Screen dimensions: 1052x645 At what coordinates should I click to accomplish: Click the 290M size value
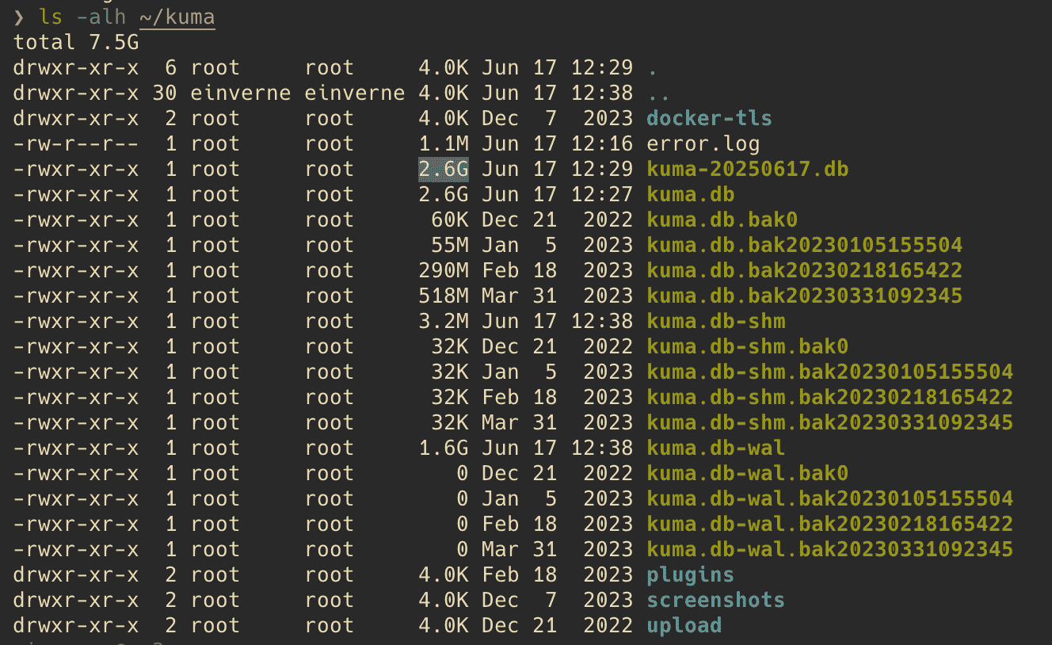(x=444, y=271)
